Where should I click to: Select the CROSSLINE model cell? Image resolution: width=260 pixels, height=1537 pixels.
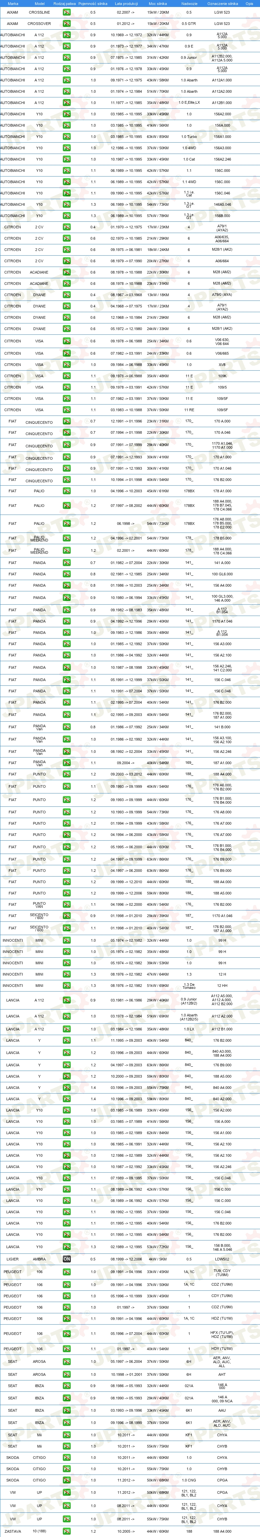(39, 12)
